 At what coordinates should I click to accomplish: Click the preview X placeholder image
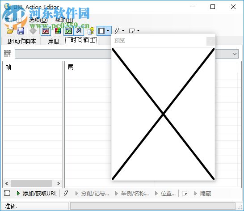(163, 114)
